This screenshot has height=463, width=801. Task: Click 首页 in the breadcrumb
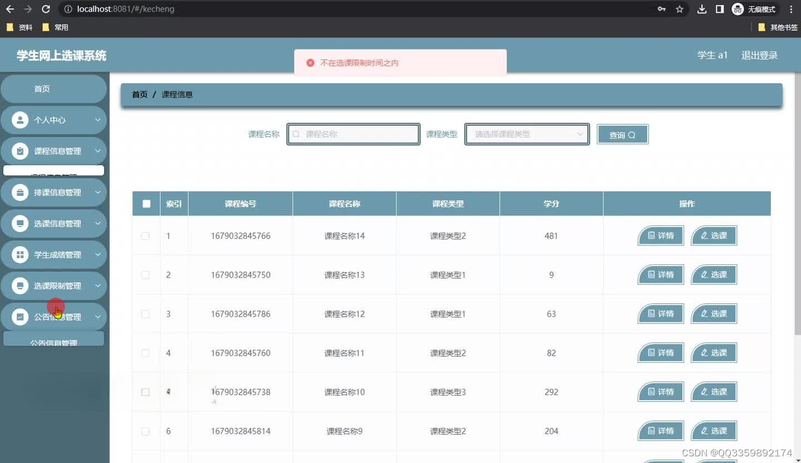pyautogui.click(x=140, y=95)
